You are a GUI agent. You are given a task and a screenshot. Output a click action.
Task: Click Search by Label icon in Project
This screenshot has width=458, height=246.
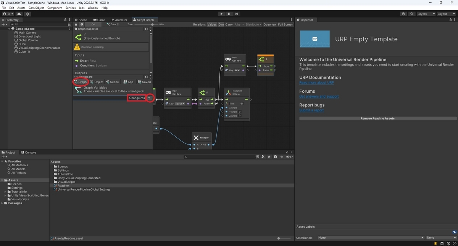pyautogui.click(x=269, y=157)
